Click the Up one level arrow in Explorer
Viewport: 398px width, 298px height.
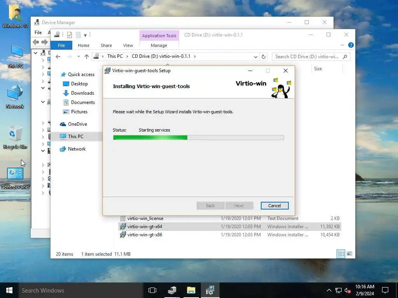(x=87, y=57)
